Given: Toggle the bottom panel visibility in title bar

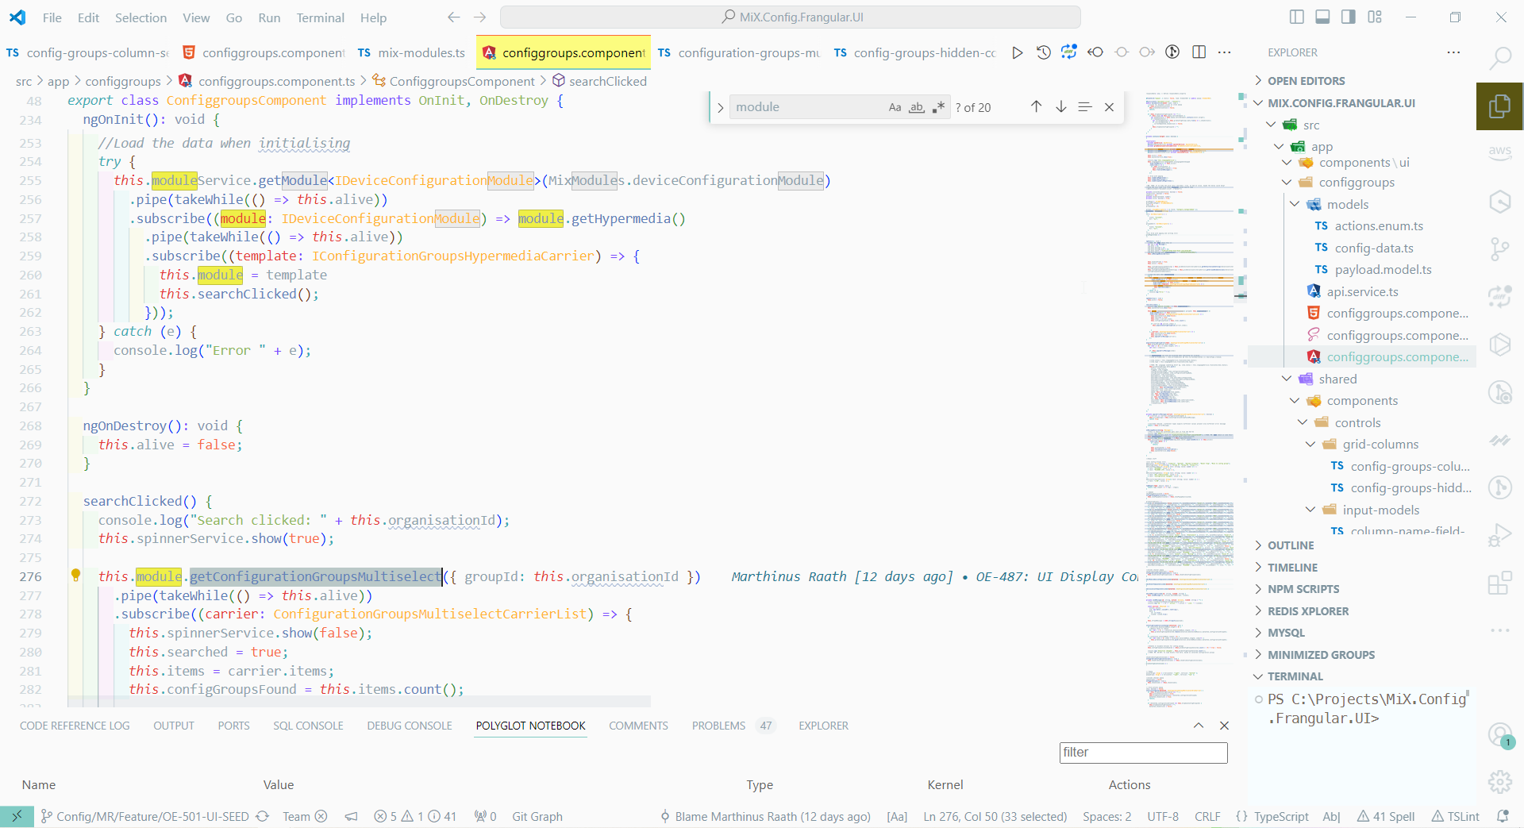Looking at the screenshot, I should tap(1322, 17).
